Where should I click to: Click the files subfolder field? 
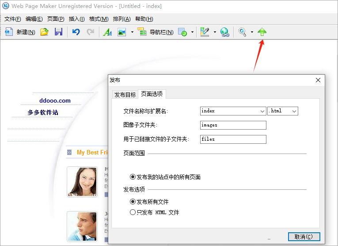coord(233,139)
